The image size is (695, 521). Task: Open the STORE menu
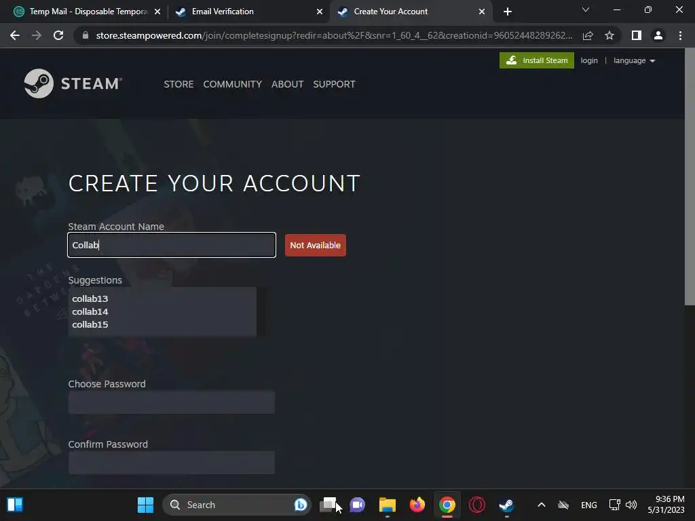coord(179,84)
